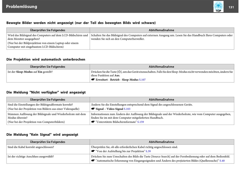Follow the S.159 Bildschirmformate page link
Viewport: 245px width, 170px height.
pos(141,122)
